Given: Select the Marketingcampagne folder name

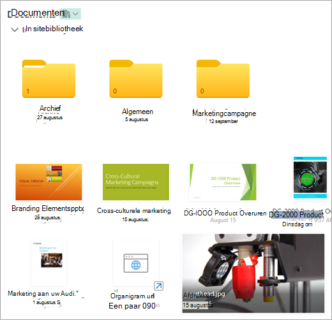Looking at the screenshot, I should tap(224, 113).
